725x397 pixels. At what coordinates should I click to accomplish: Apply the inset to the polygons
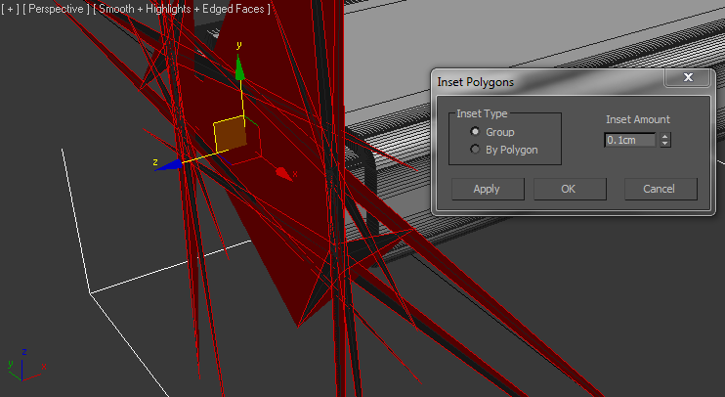(488, 189)
